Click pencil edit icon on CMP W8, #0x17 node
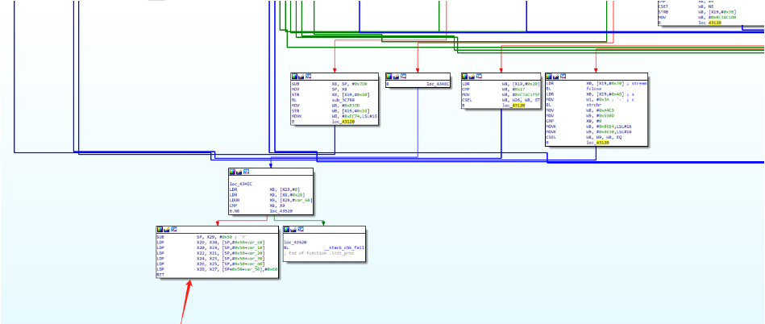This screenshot has height=324, width=765. [x=472, y=77]
